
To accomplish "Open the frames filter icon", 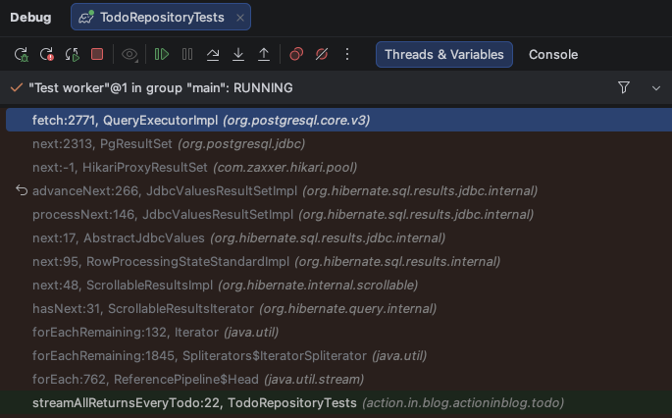I will pos(624,88).
